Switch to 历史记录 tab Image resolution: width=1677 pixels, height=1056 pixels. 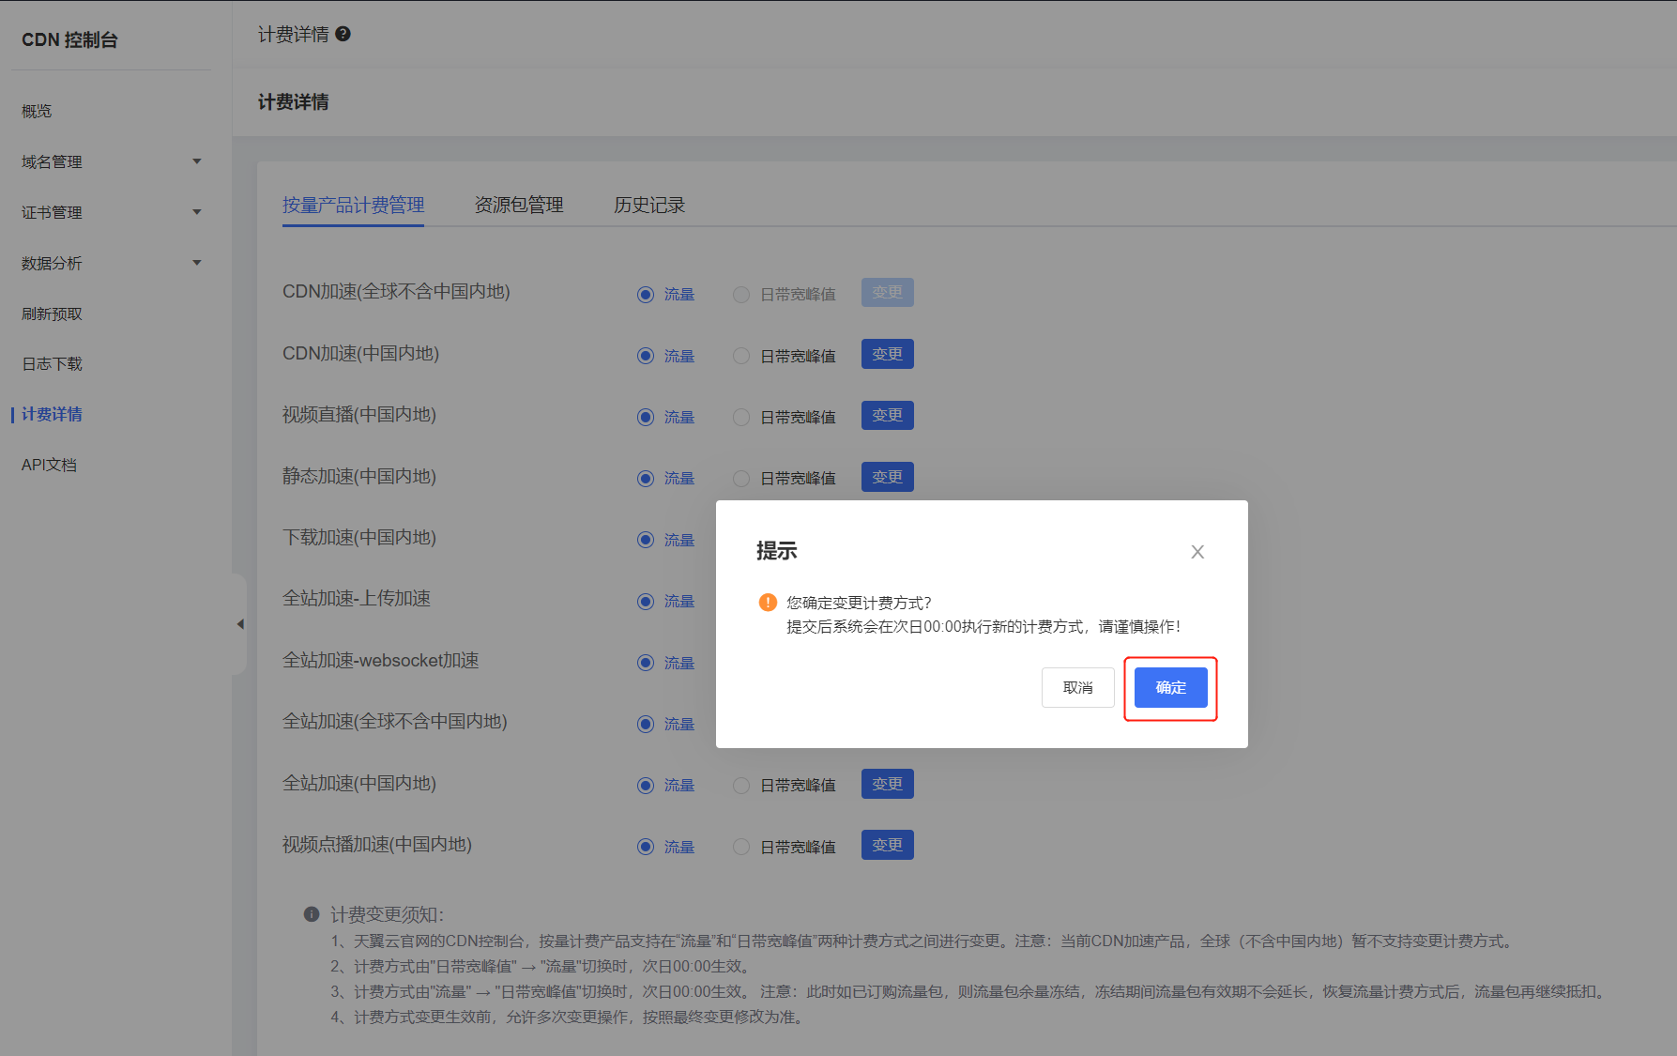(649, 205)
